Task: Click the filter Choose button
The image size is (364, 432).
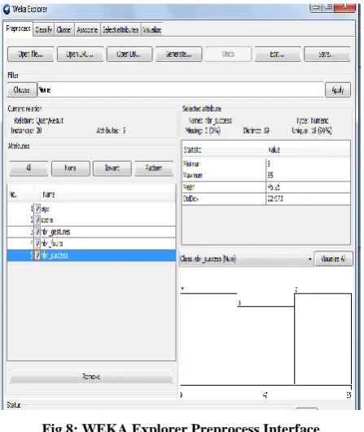Action: (22, 89)
